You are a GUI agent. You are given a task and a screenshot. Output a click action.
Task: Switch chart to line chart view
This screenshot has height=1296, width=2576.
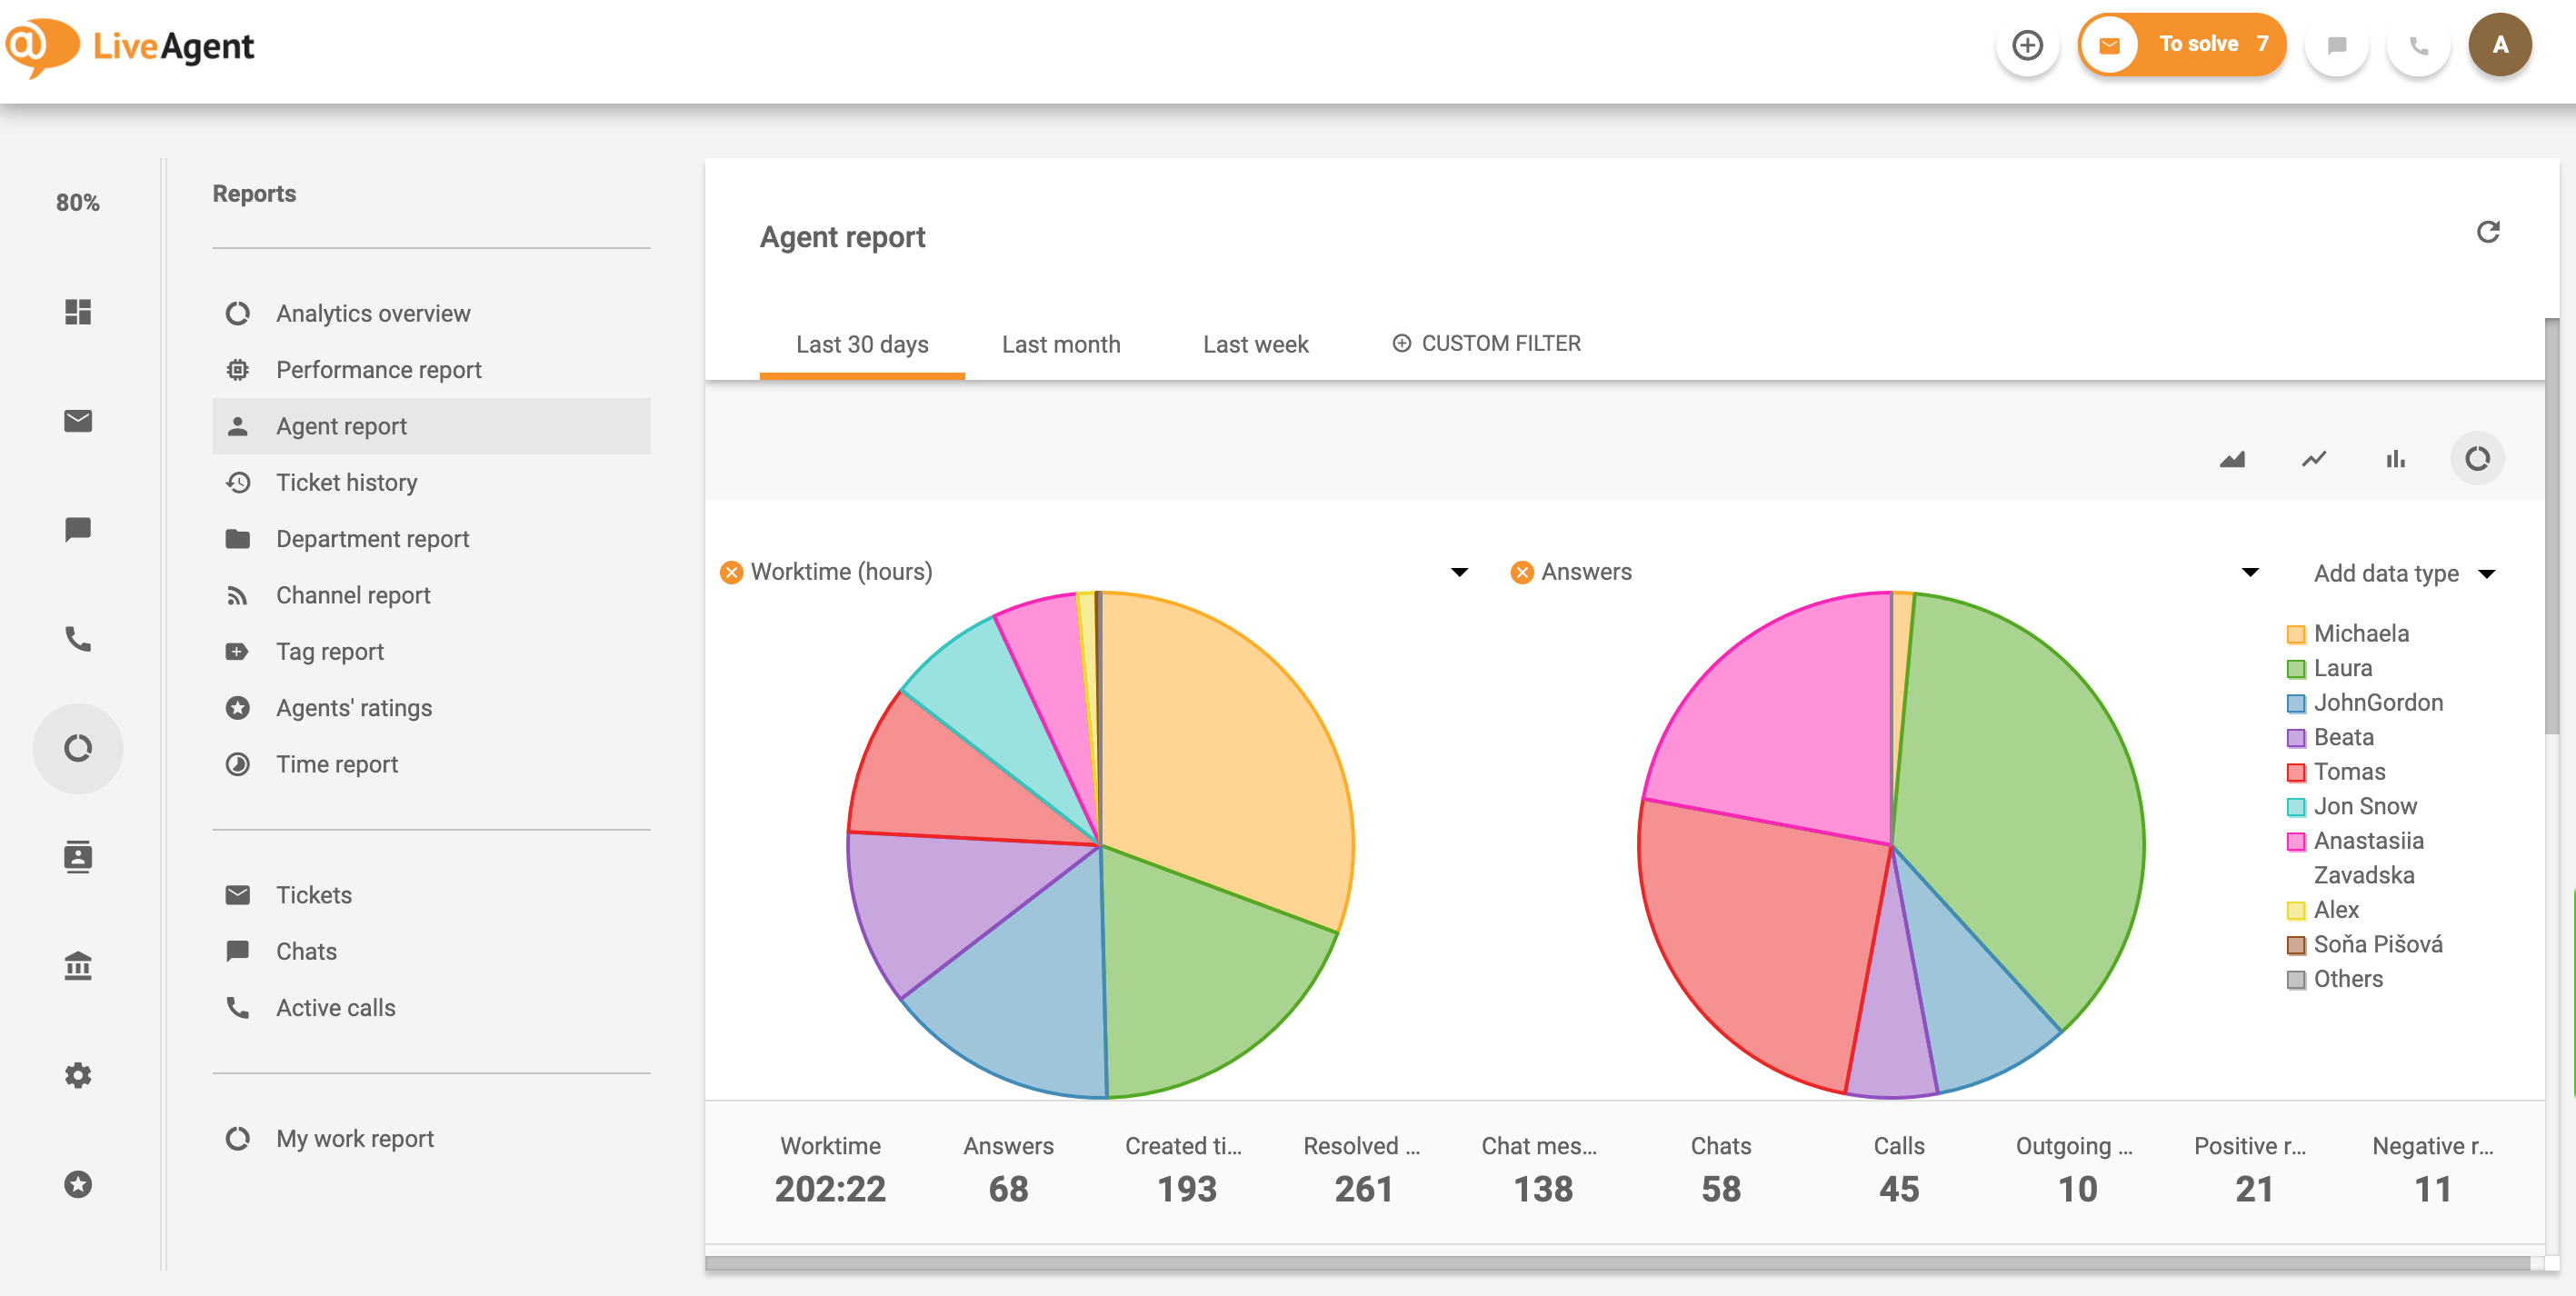point(2313,459)
